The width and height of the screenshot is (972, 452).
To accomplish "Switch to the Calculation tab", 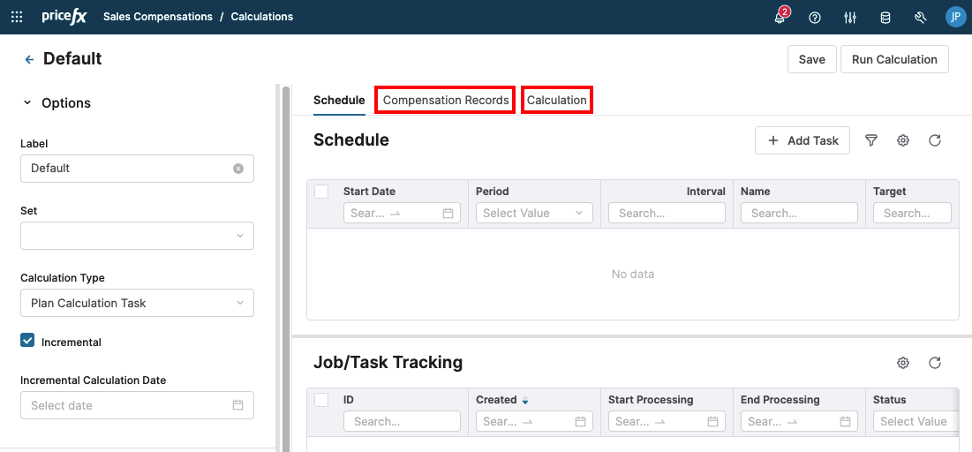I will (x=557, y=101).
